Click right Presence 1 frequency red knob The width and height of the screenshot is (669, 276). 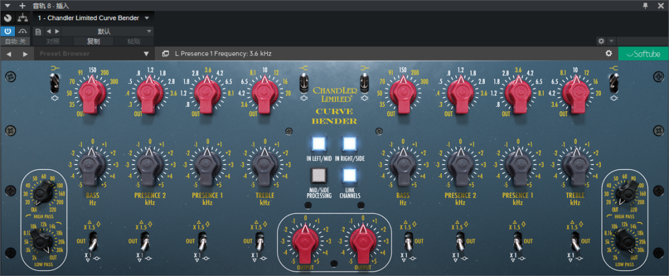click(x=518, y=94)
